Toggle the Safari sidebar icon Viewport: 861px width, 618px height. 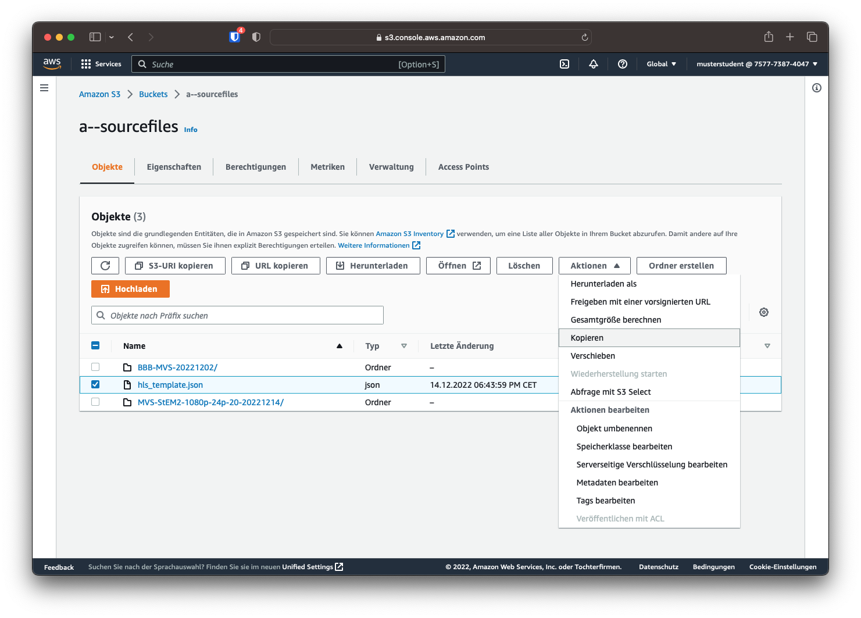tap(95, 37)
